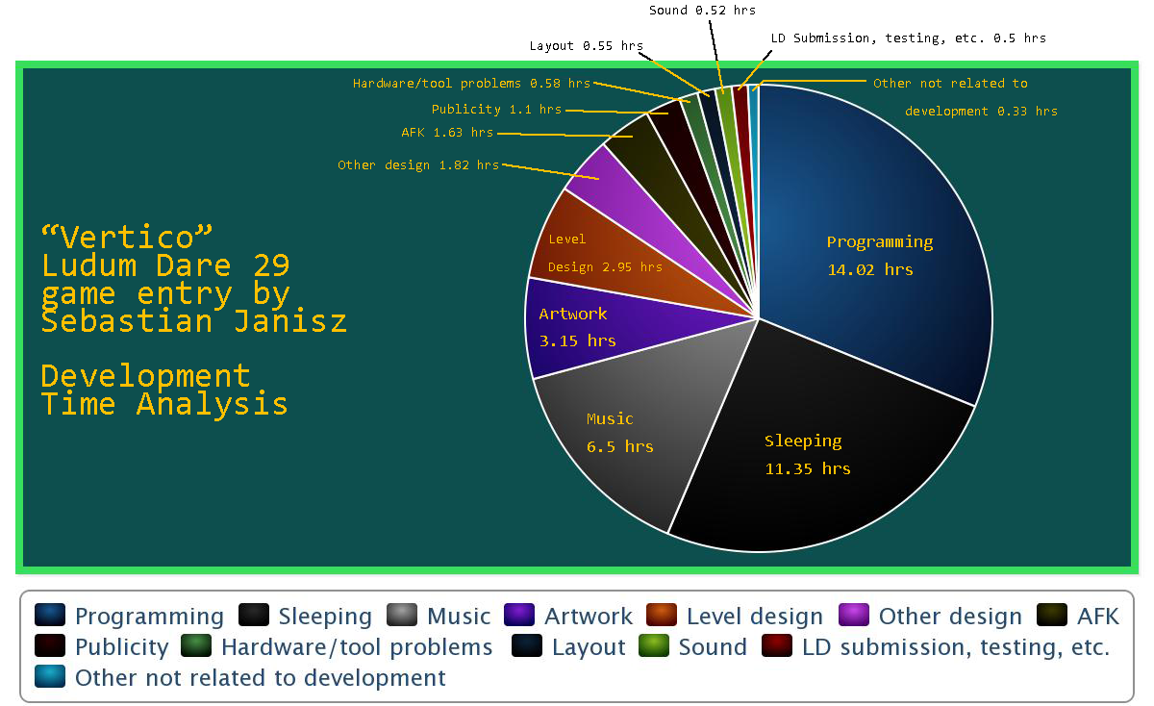Image resolution: width=1154 pixels, height=706 pixels.
Task: Click the Programming legend color swatch
Action: pos(50,616)
